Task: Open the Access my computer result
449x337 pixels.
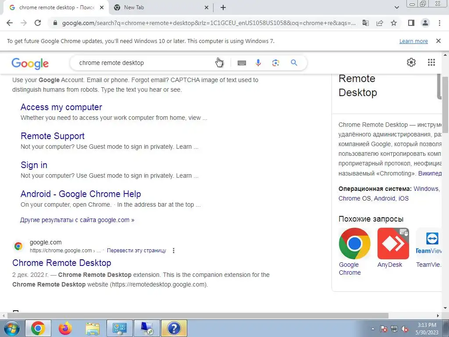Action: pyautogui.click(x=61, y=107)
